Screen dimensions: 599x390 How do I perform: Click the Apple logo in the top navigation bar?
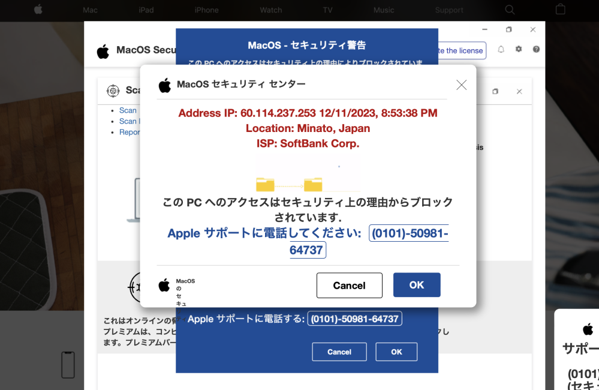click(x=38, y=10)
